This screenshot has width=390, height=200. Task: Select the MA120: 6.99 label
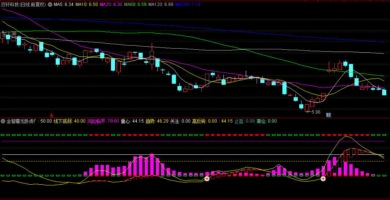[x=161, y=4]
